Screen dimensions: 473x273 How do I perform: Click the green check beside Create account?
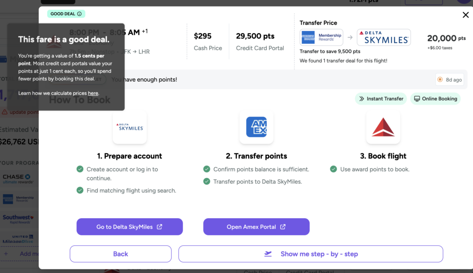coord(80,169)
